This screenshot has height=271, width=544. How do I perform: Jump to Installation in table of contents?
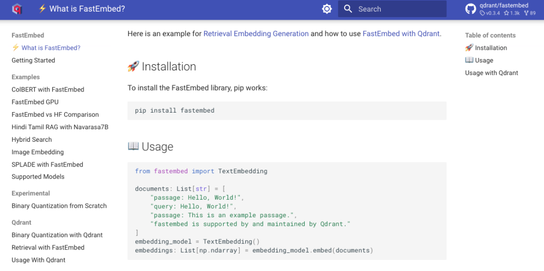click(486, 48)
